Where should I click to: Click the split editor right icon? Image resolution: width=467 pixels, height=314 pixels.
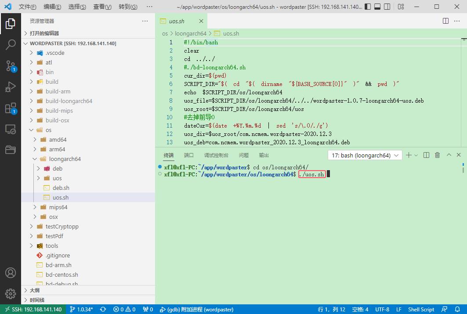point(445,21)
